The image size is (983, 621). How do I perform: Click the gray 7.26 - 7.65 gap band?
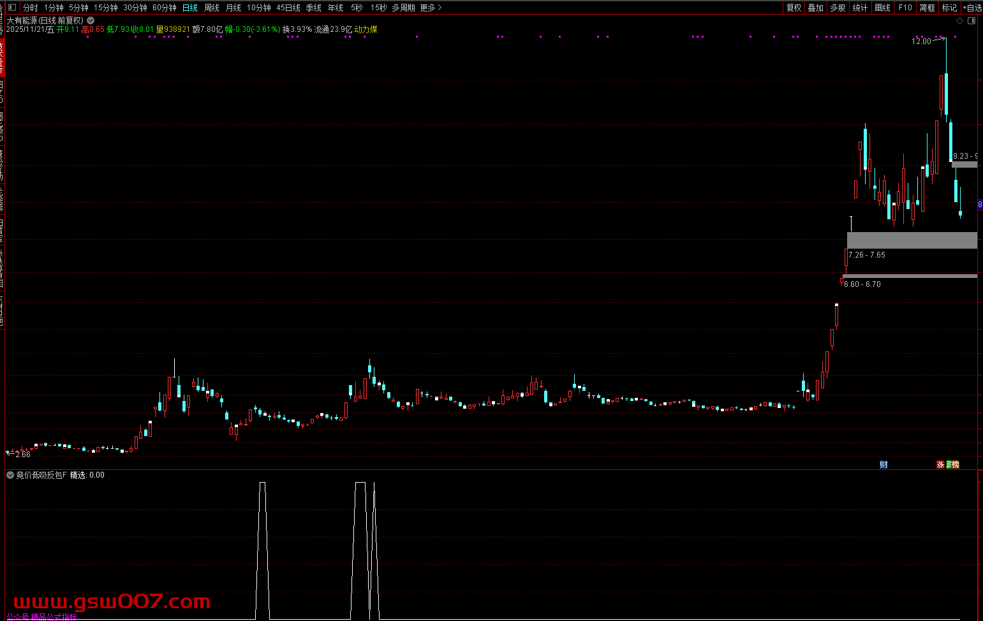click(x=912, y=240)
